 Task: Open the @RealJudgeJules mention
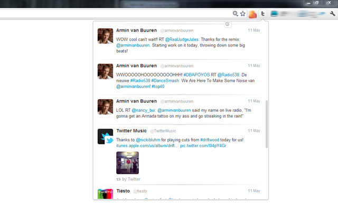click(182, 40)
